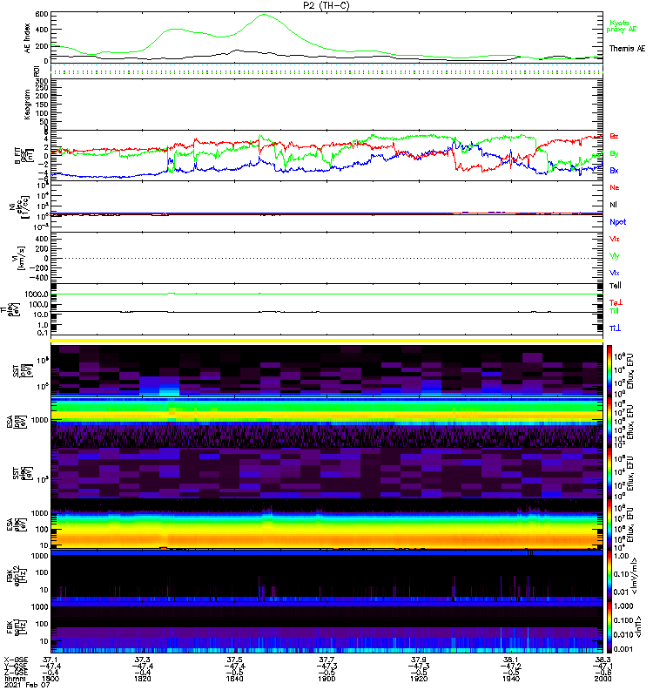Select the green By legend label

[x=614, y=154]
